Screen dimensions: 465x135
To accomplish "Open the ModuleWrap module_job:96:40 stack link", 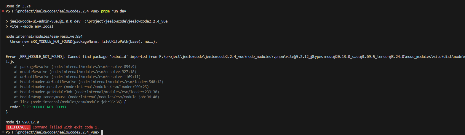I will coord(114,97).
